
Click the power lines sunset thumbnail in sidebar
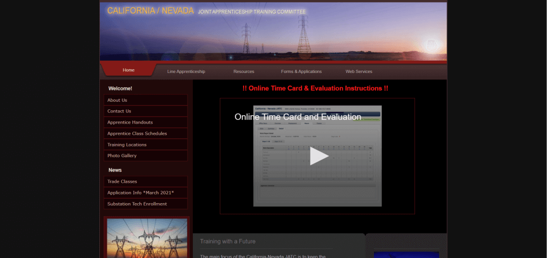pyautogui.click(x=147, y=238)
